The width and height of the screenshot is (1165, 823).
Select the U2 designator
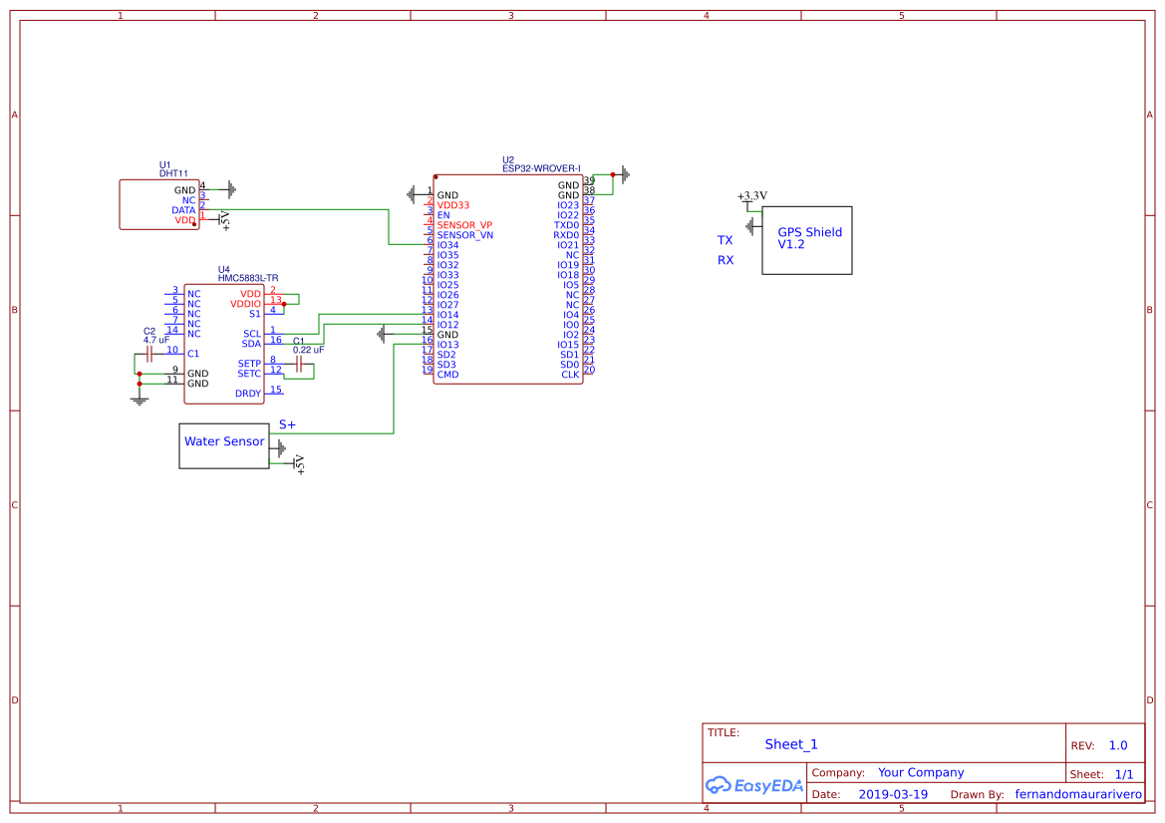tap(508, 159)
